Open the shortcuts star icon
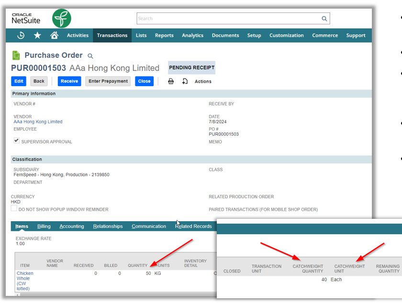The width and height of the screenshot is (402, 305). pyautogui.click(x=37, y=35)
